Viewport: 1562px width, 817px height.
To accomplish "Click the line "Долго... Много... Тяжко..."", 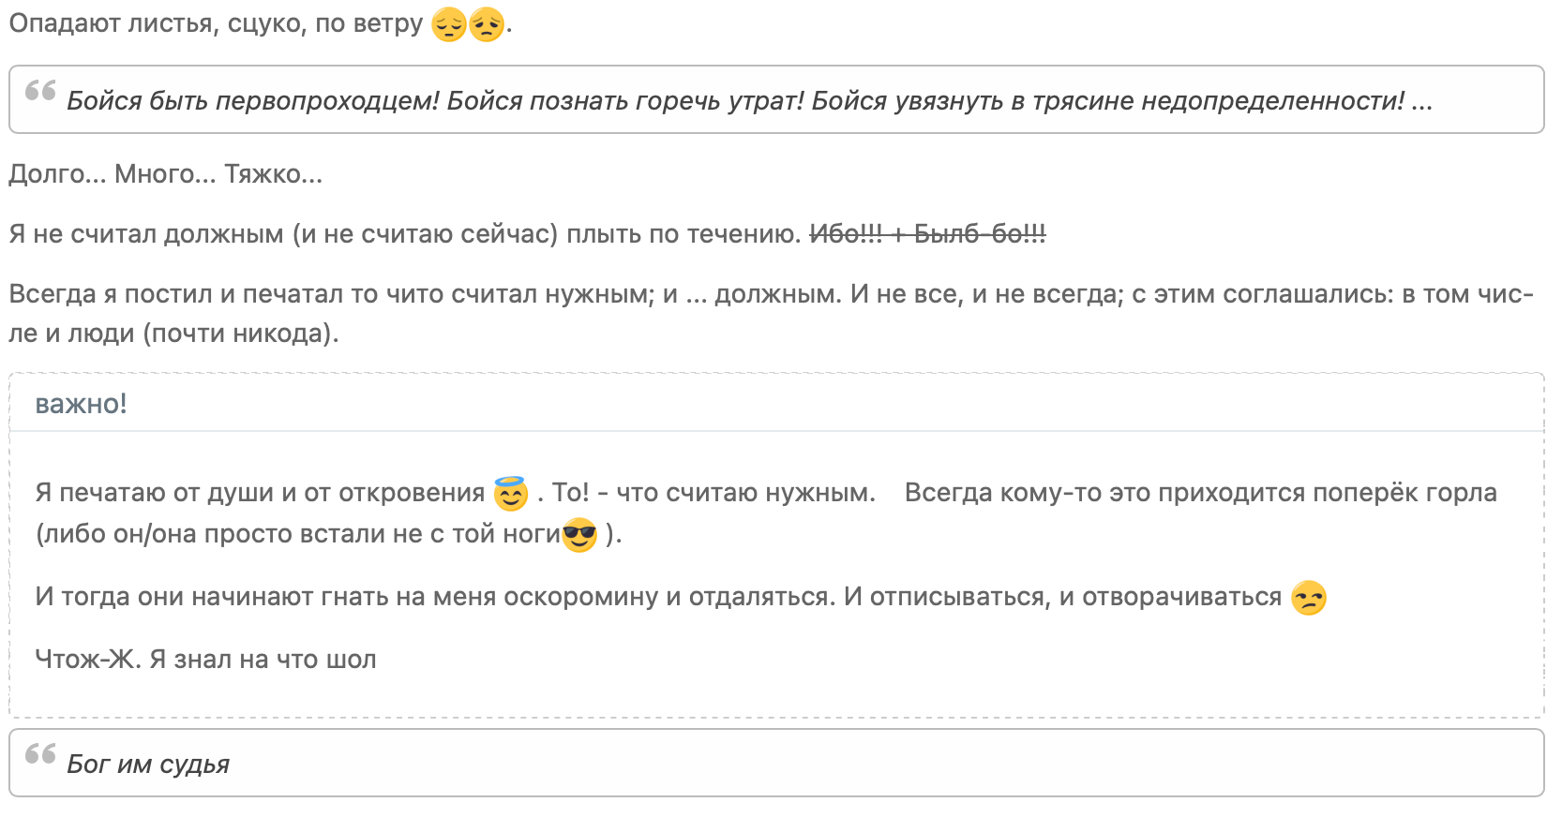I will pyautogui.click(x=166, y=174).
